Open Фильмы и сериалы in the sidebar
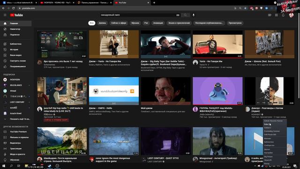Image resolution: width=300 pixels, height=169 pixels. point(16,138)
